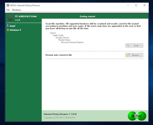Maximize the MiTeC window

tap(136, 5)
